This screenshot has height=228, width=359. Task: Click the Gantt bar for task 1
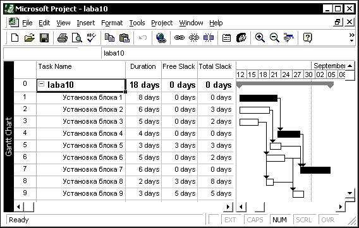coord(259,98)
